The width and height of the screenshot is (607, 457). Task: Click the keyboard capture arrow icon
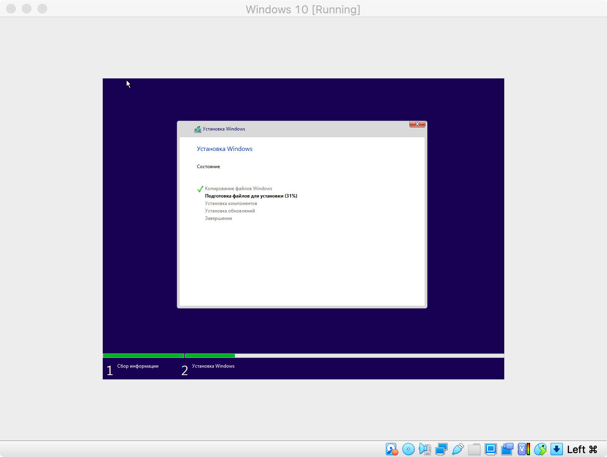tap(556, 449)
